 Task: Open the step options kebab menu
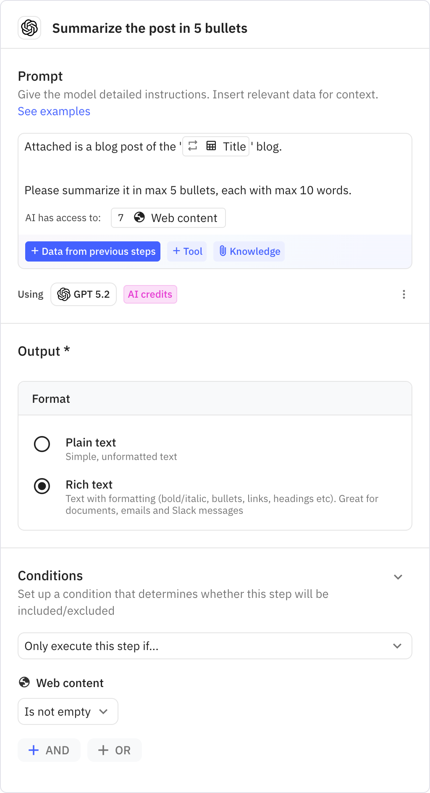(404, 294)
